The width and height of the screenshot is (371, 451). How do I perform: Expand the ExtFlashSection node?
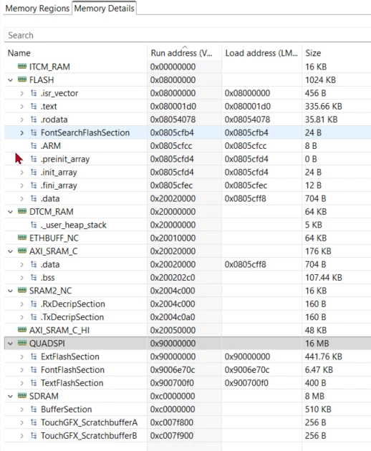[x=22, y=357]
